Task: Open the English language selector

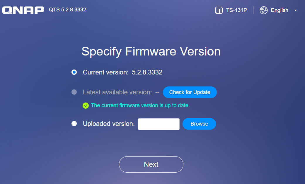Action: [x=280, y=10]
